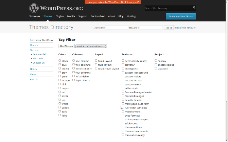Check the white color checkbox

point(59,104)
